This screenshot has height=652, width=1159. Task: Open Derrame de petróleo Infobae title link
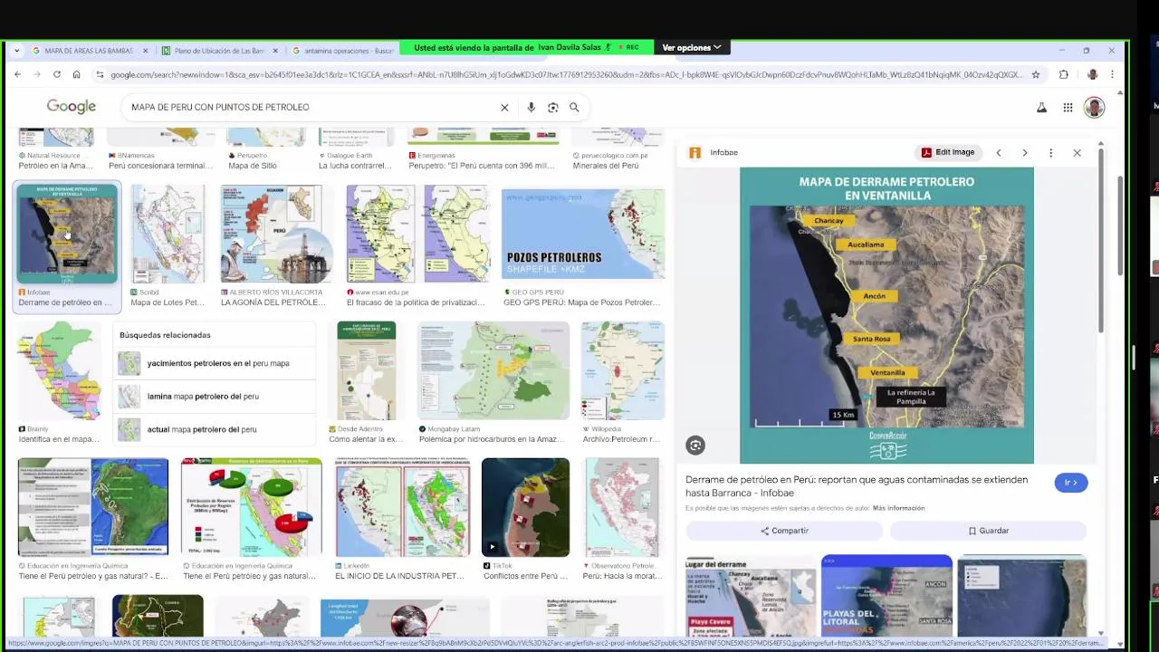coord(857,486)
